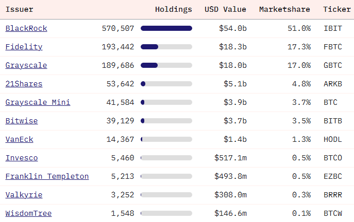Image resolution: width=354 pixels, height=222 pixels.
Task: Click the Issuer column header
Action: [20, 9]
